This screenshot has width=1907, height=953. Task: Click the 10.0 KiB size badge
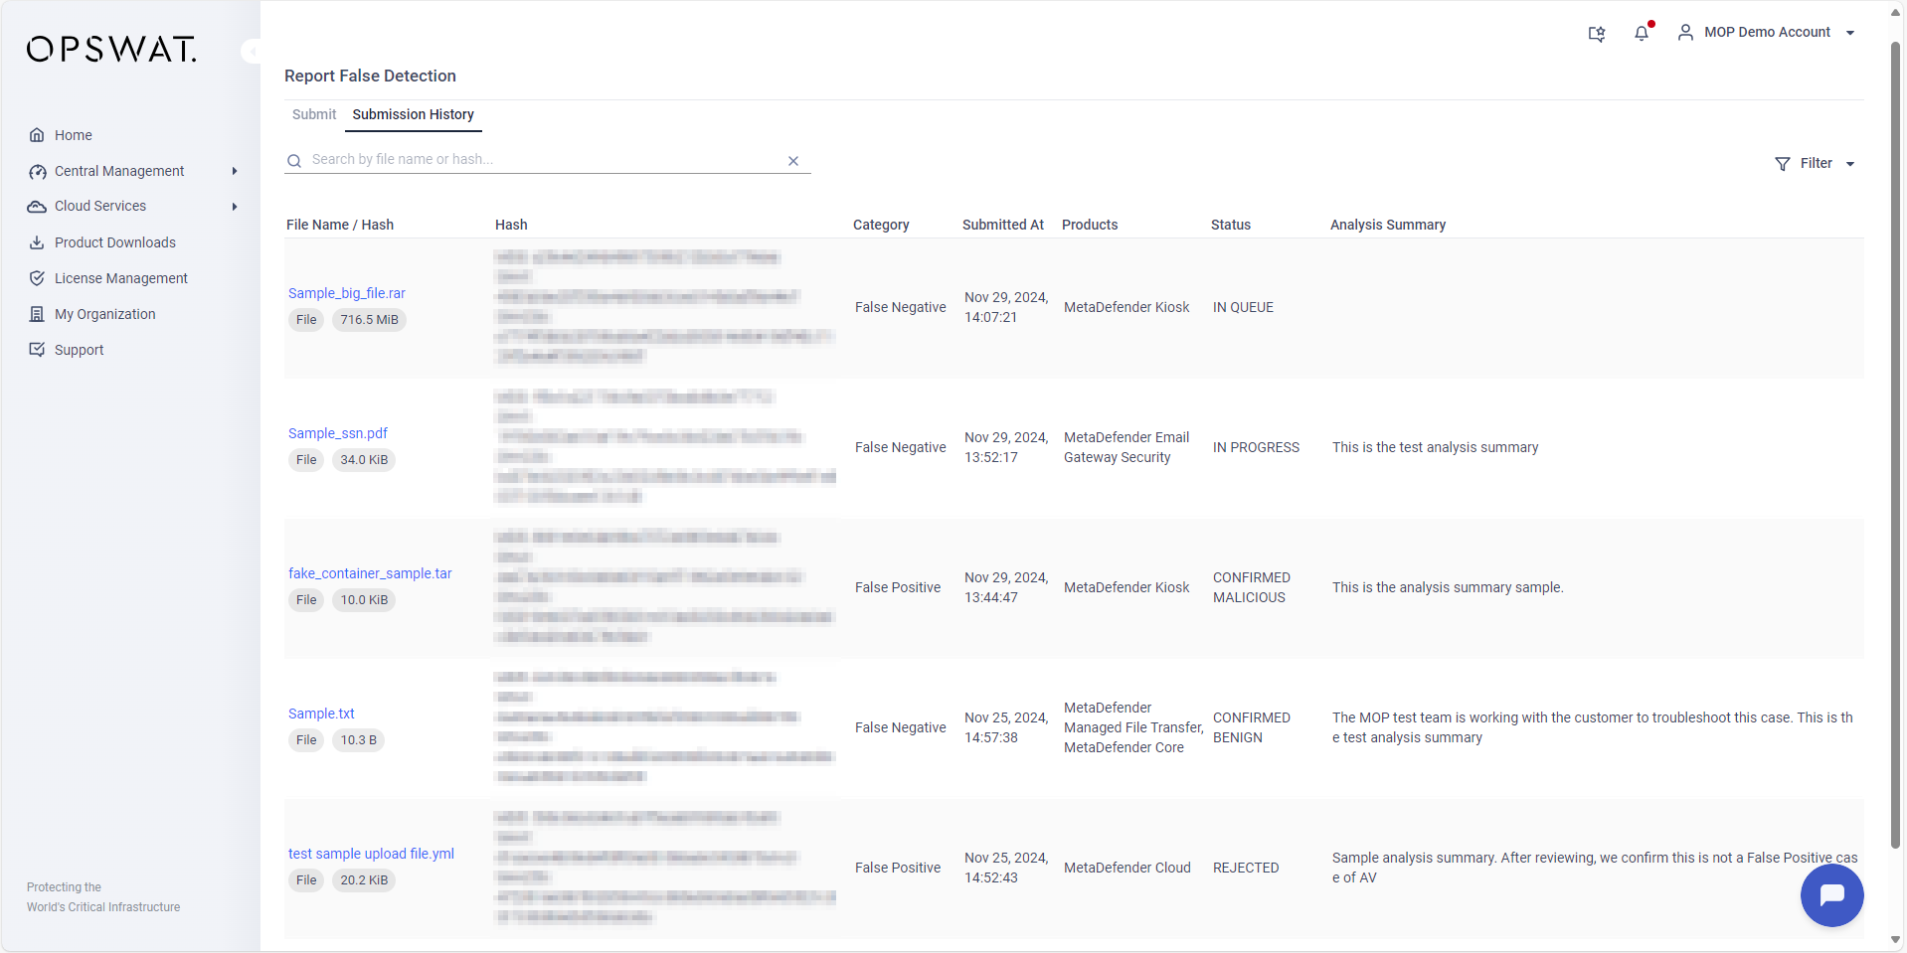click(364, 600)
